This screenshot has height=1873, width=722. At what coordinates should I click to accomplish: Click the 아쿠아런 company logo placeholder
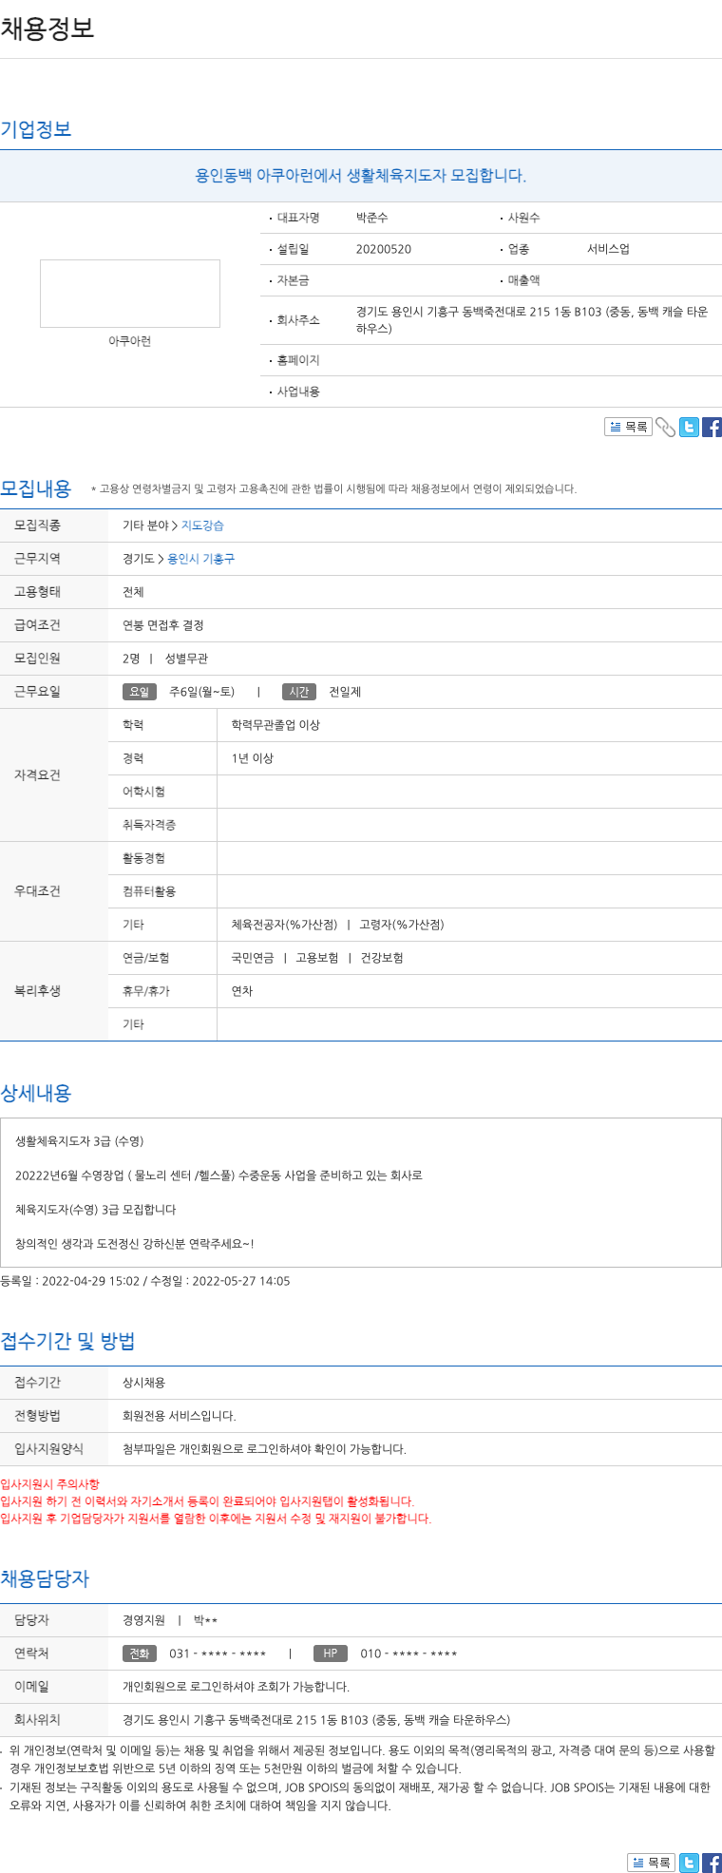point(130,294)
